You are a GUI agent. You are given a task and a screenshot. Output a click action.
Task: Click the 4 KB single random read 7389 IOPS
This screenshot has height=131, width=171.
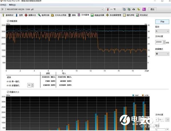[x=50, y=81]
